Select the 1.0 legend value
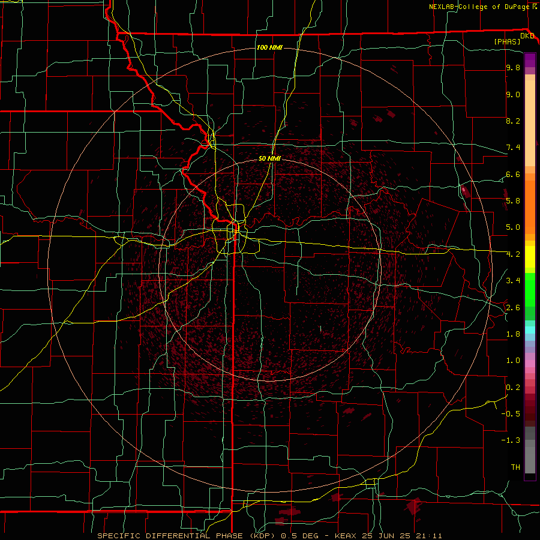540x540 pixels. (x=513, y=361)
